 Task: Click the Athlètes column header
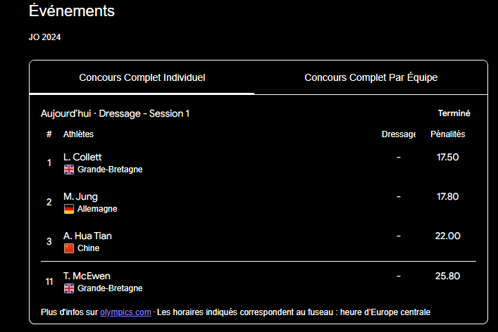pyautogui.click(x=78, y=134)
